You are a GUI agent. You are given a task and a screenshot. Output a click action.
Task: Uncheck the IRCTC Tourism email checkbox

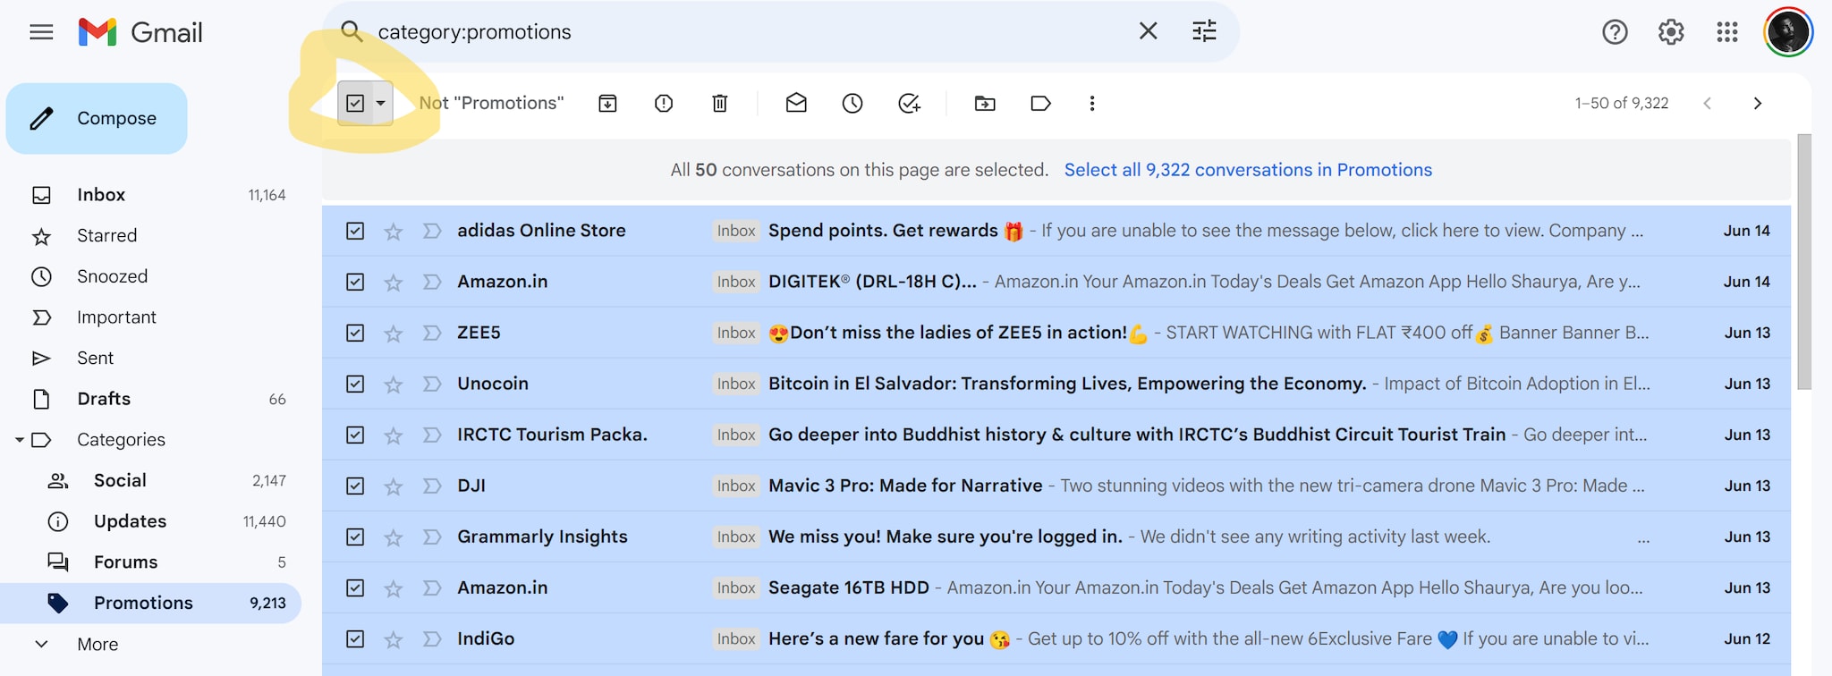point(355,435)
